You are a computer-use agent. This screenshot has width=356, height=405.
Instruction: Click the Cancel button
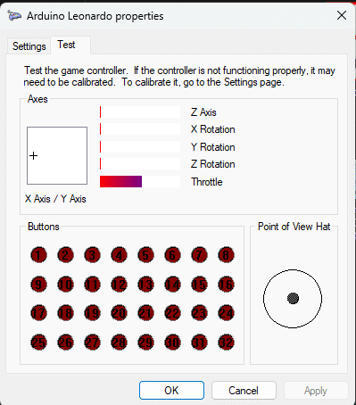click(244, 391)
